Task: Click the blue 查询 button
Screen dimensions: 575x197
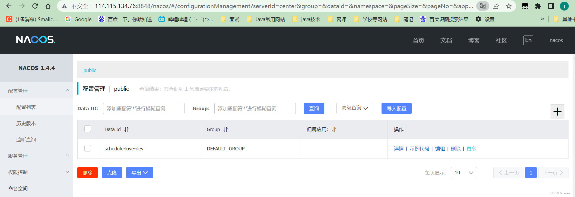Action: click(x=314, y=108)
